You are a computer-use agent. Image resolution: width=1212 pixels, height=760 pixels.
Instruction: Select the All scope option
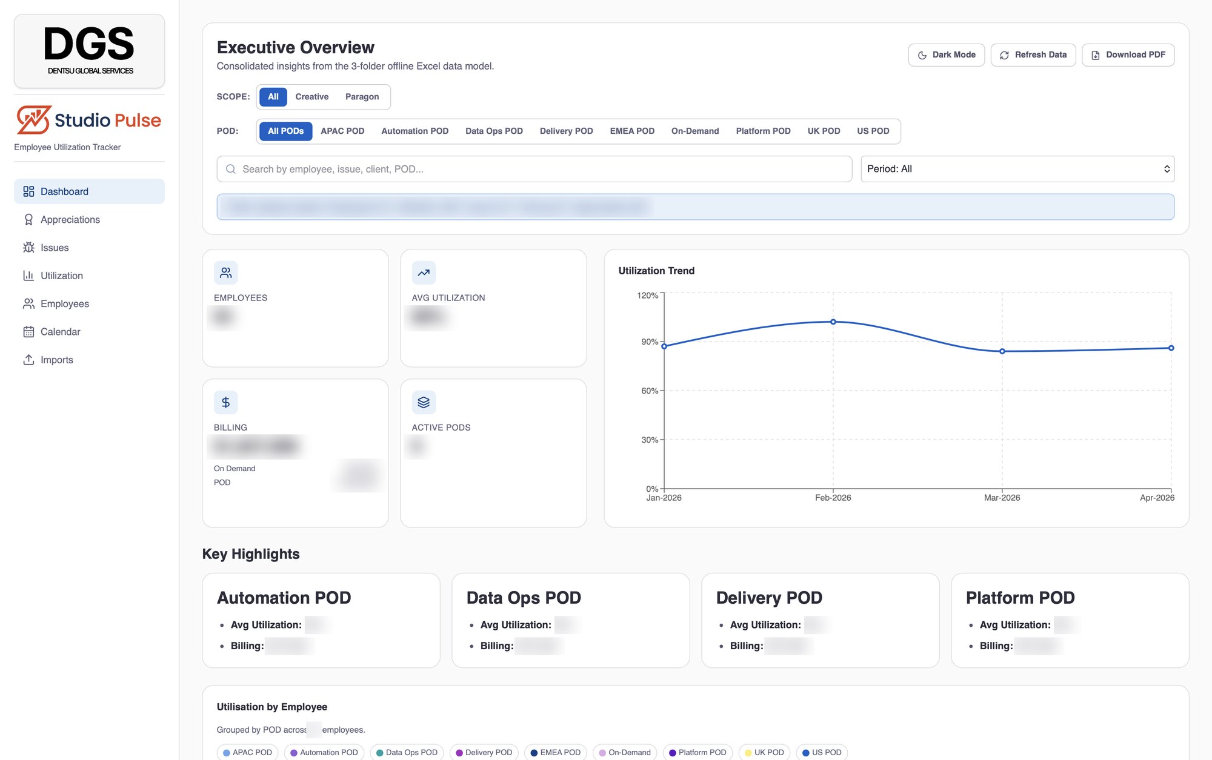tap(273, 97)
